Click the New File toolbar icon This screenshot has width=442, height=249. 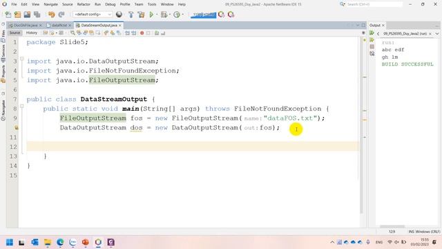pyautogui.click(x=8, y=15)
